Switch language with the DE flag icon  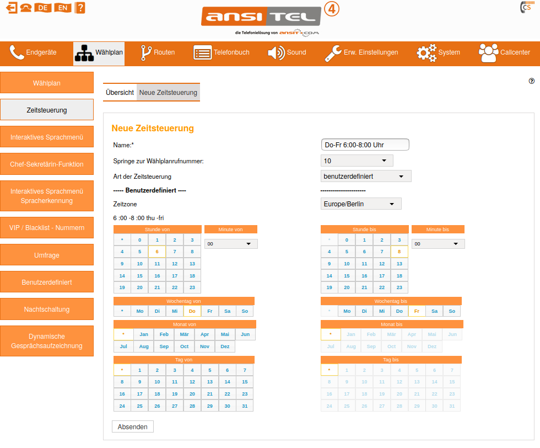(x=43, y=8)
